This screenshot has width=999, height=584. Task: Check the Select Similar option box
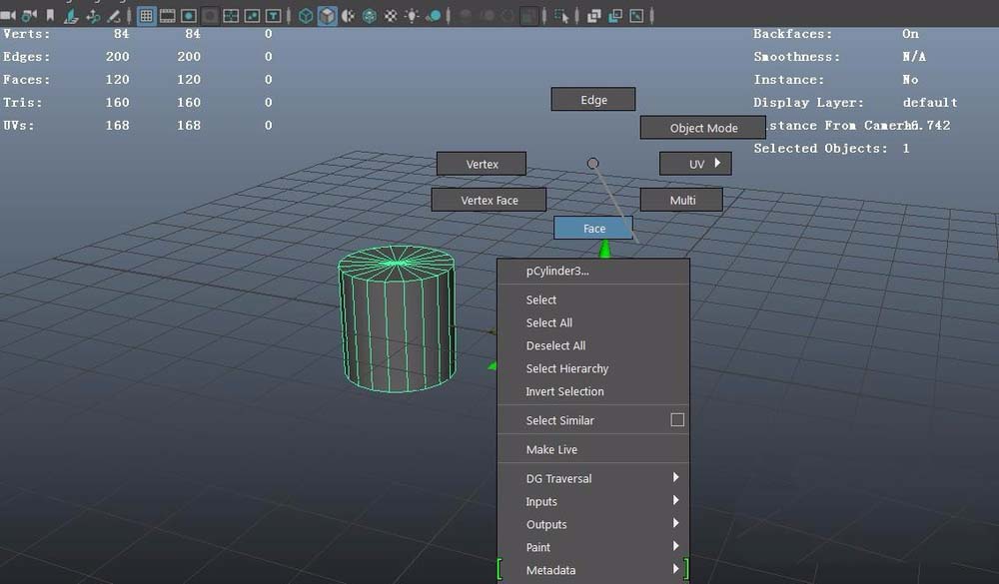tap(677, 420)
